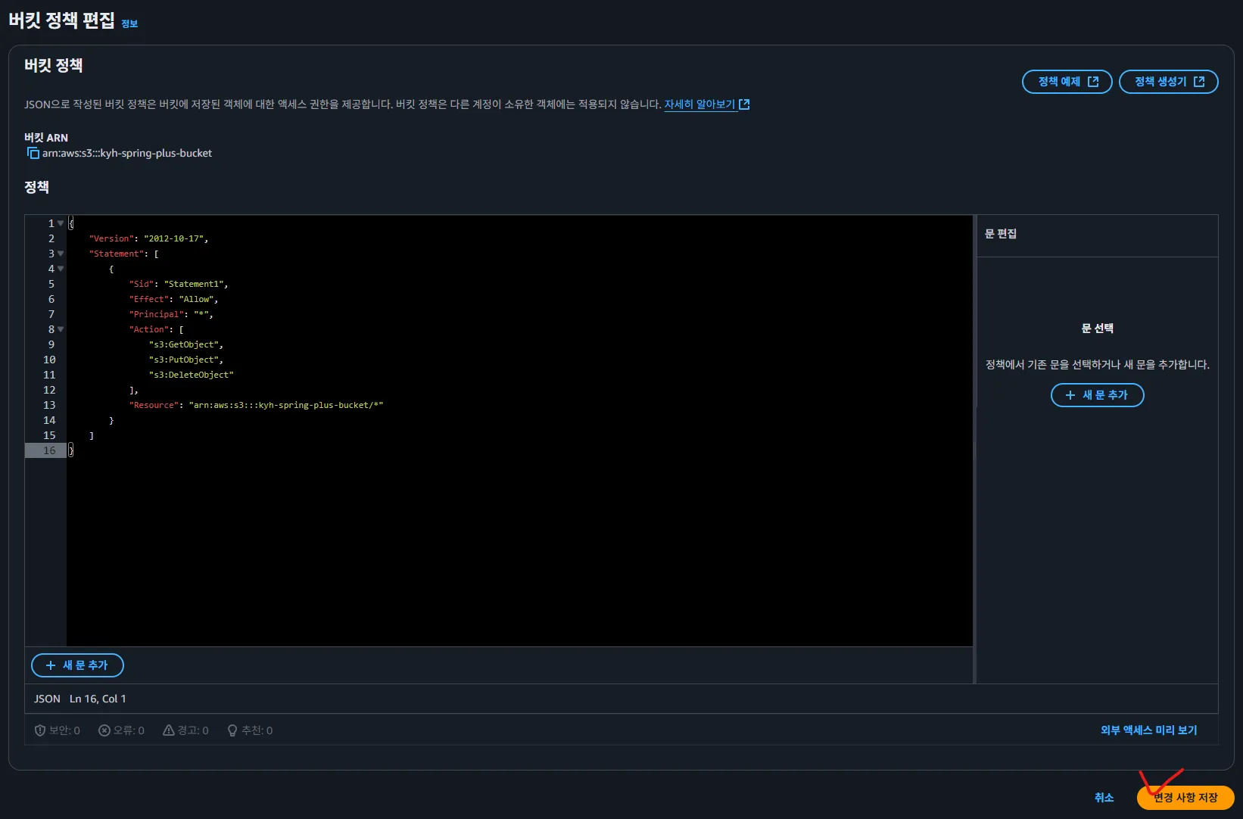
Task: Click the errors count icon
Action: coord(104,730)
